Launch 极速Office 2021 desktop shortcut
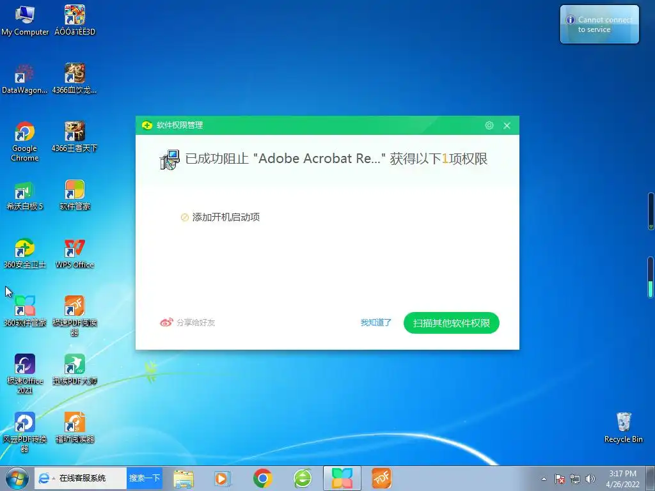 (25, 374)
